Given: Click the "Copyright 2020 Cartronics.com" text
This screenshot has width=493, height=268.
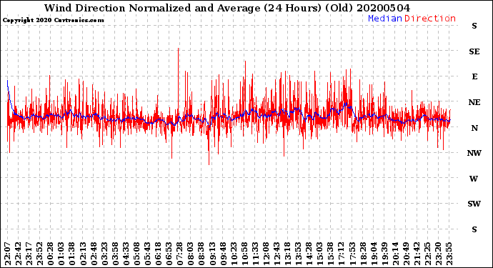Looking at the screenshot, I should click(53, 20).
